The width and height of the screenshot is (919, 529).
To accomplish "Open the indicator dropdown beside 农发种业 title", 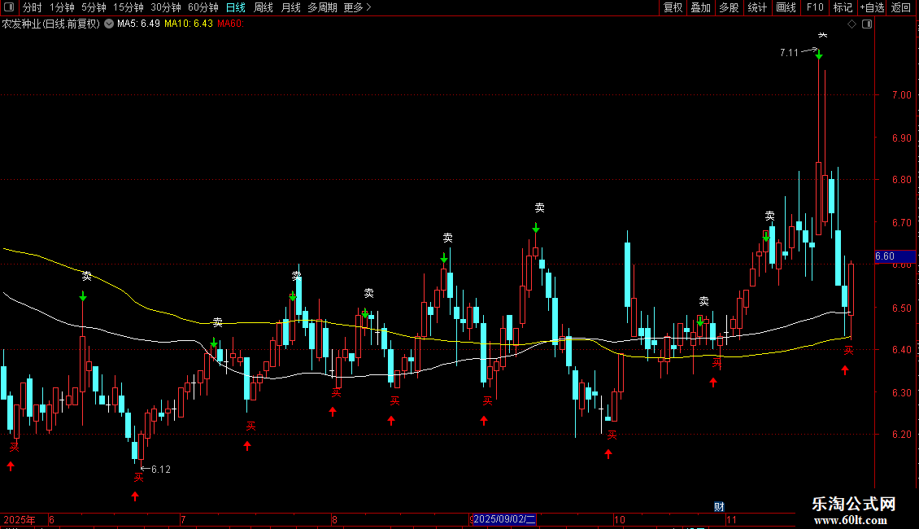I will click(109, 24).
